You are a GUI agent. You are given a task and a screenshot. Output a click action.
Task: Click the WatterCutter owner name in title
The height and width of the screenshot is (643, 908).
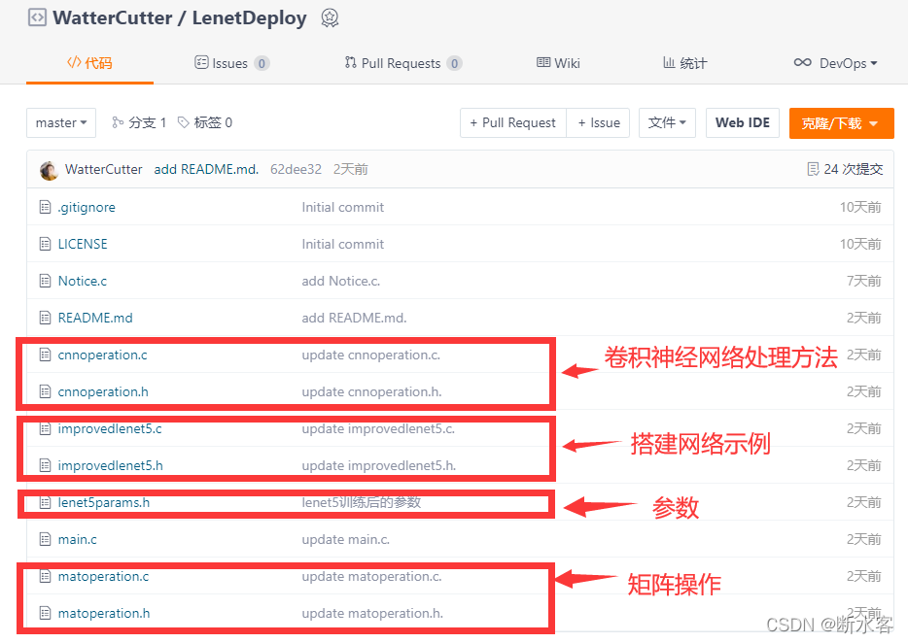pyautogui.click(x=113, y=17)
